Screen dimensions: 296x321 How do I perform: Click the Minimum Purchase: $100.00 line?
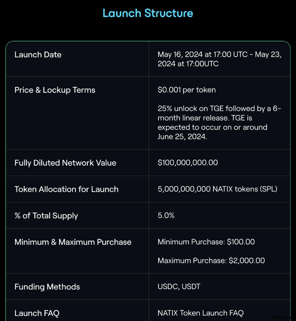[206, 242]
